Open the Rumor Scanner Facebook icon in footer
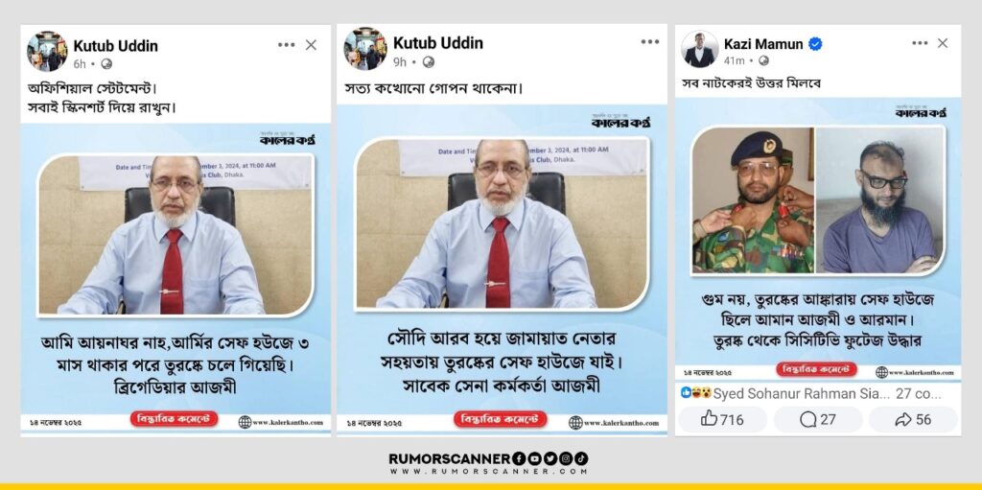This screenshot has width=982, height=490. pyautogui.click(x=519, y=458)
